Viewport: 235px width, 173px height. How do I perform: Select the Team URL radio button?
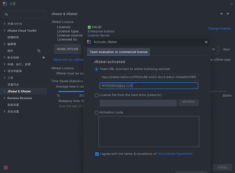tap(96, 69)
